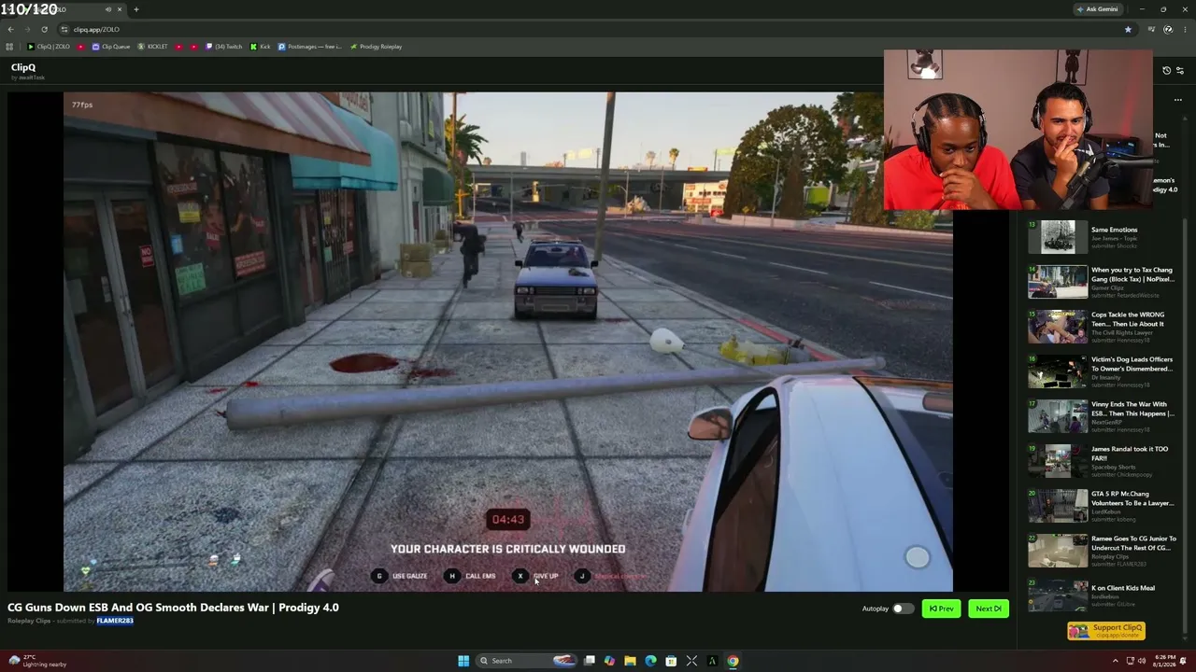Open the media controls icon in the toolbar
1196x672 pixels.
pyautogui.click(x=1151, y=29)
